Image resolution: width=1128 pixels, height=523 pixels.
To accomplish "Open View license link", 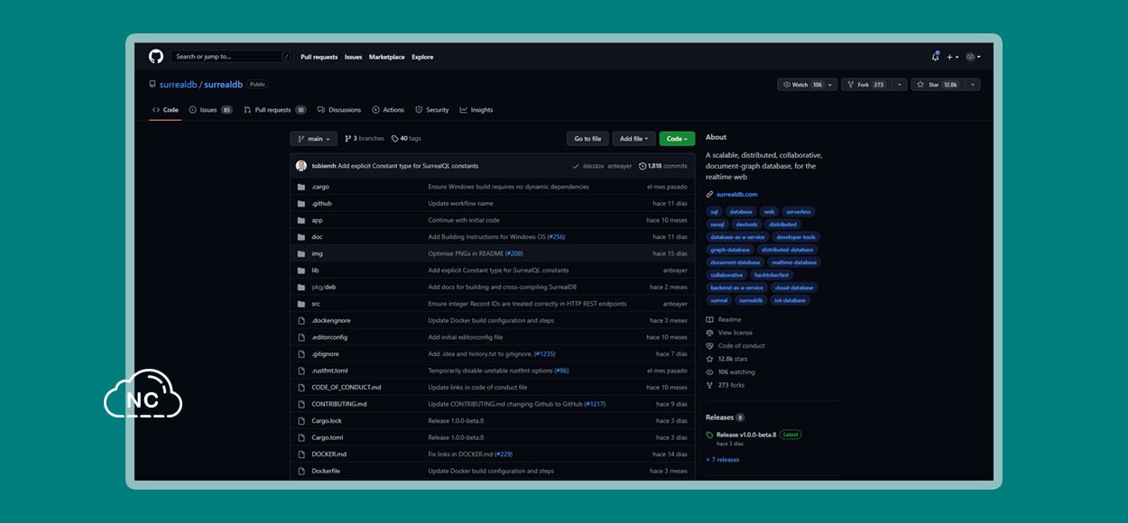I will pyautogui.click(x=735, y=333).
